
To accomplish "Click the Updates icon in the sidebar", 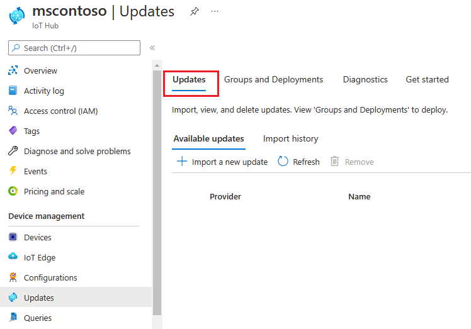I will point(13,297).
